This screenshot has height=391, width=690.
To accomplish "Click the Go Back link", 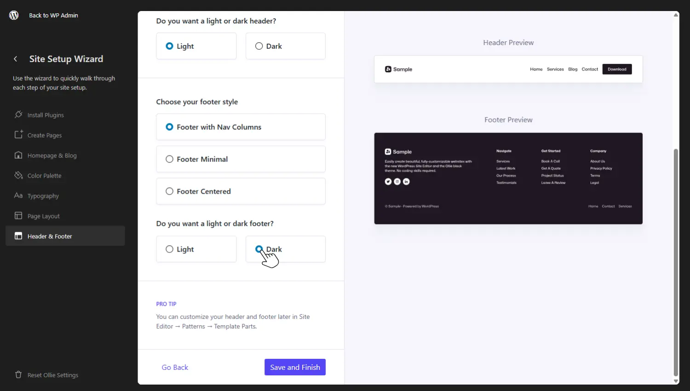I will coord(175,367).
